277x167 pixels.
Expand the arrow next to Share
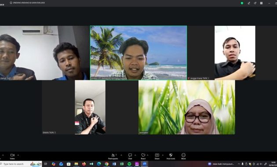[163, 155]
